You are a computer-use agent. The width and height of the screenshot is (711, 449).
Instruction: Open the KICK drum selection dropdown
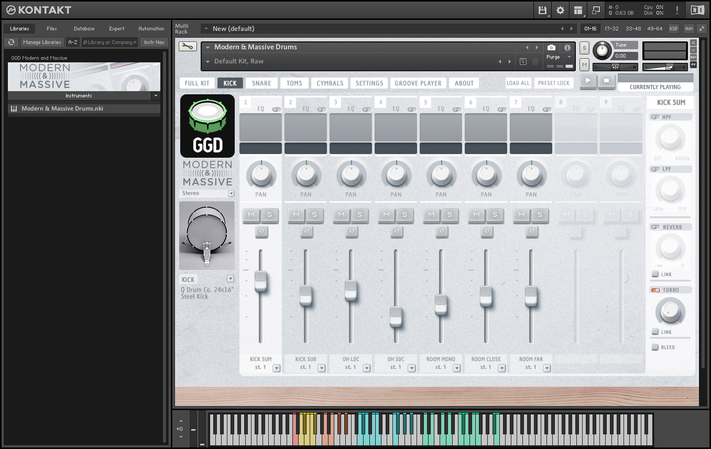230,279
